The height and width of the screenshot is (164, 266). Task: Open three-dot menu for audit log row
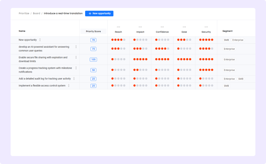click(x=74, y=79)
